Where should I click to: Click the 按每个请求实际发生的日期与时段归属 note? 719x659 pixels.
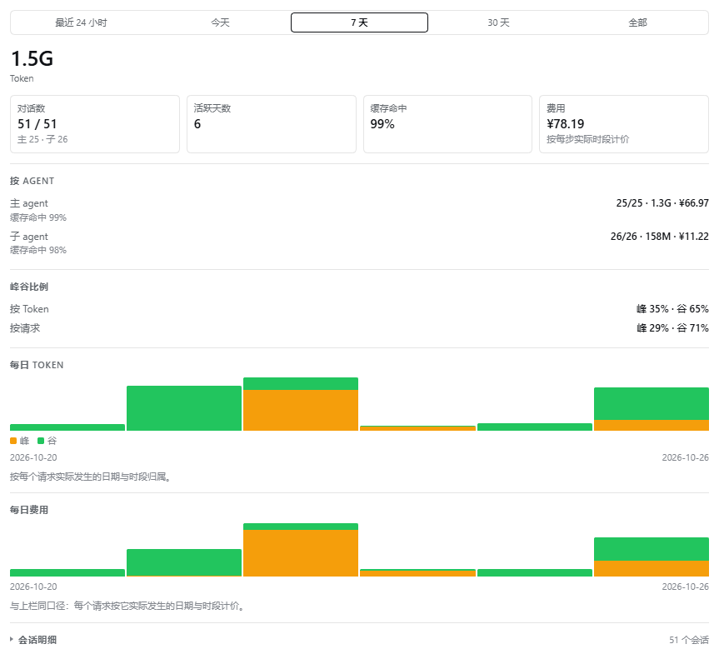[x=92, y=477]
